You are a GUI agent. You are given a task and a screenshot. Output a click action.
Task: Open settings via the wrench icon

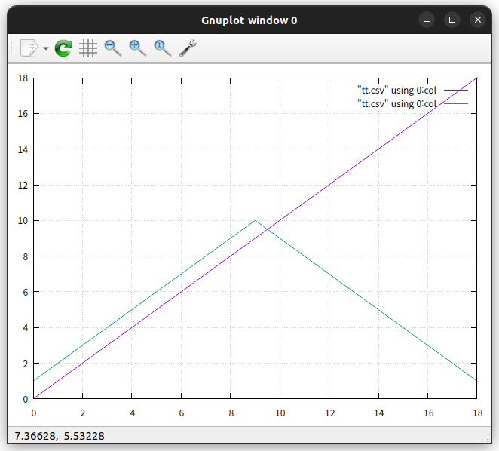[188, 48]
